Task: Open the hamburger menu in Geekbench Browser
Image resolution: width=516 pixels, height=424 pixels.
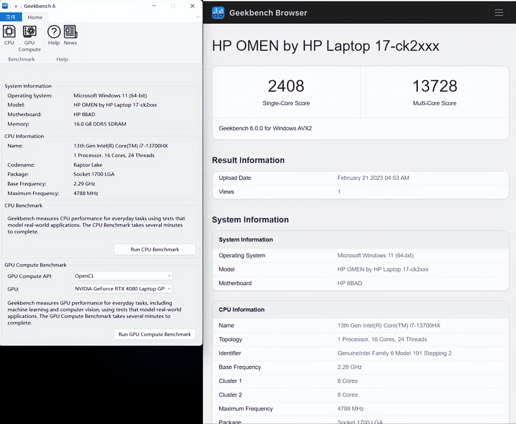Action: pos(499,12)
